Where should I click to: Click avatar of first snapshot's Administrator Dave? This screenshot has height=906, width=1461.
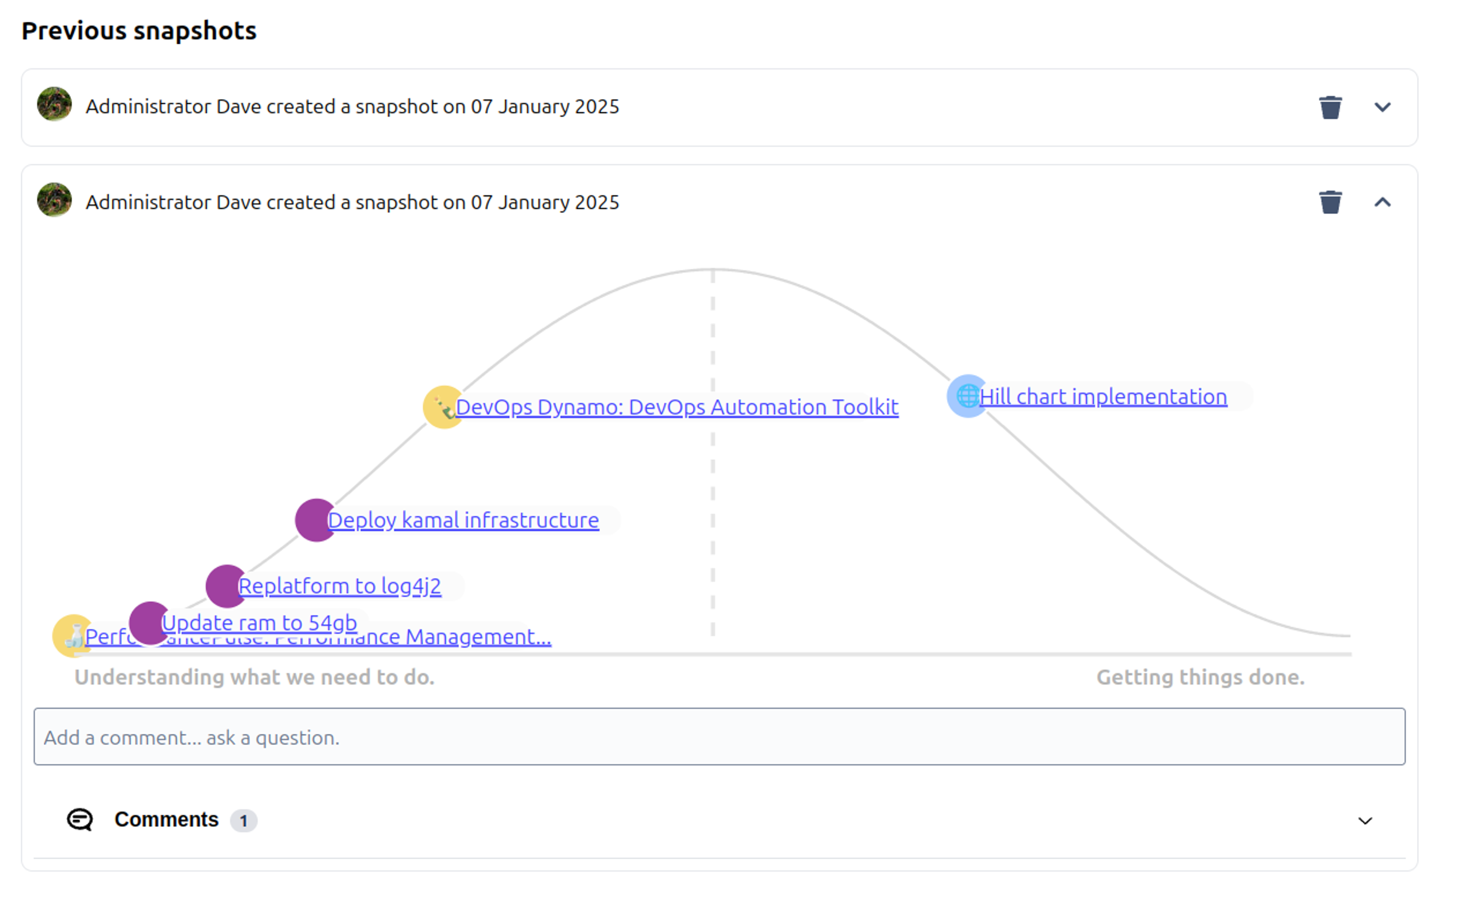[54, 104]
